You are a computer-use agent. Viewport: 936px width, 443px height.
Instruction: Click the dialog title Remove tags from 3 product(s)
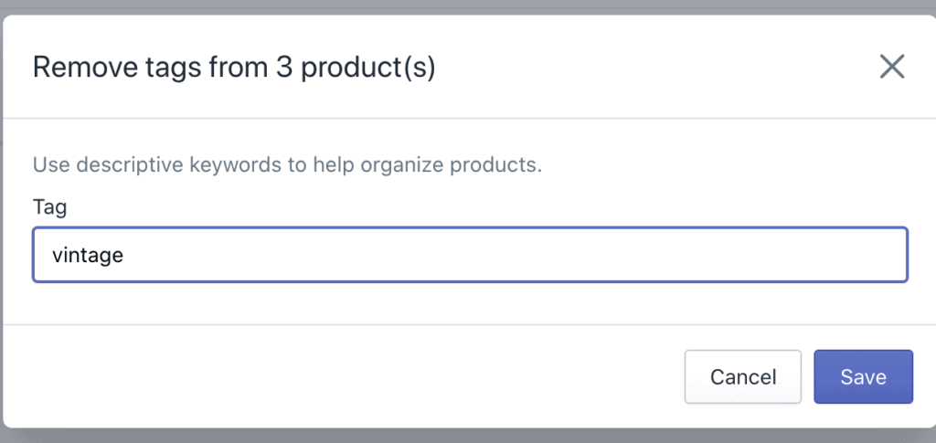click(234, 68)
